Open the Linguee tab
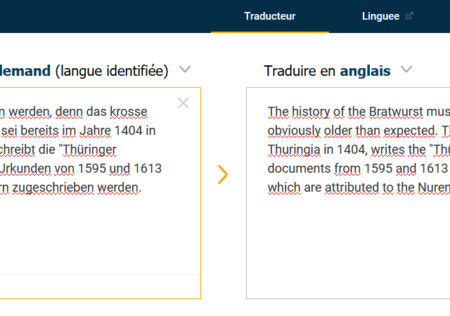The width and height of the screenshot is (450, 316). (380, 16)
